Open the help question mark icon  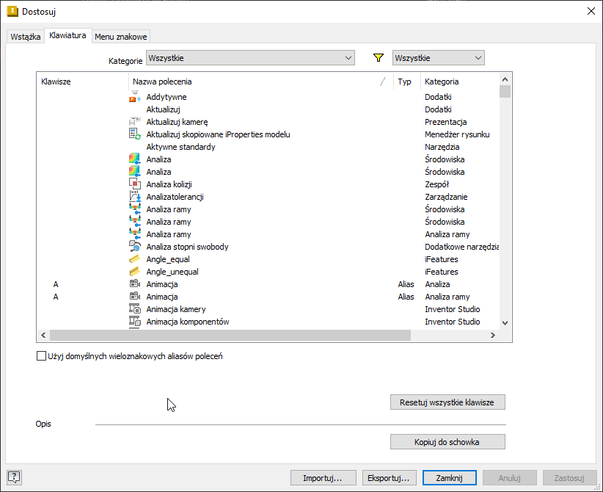[14, 477]
